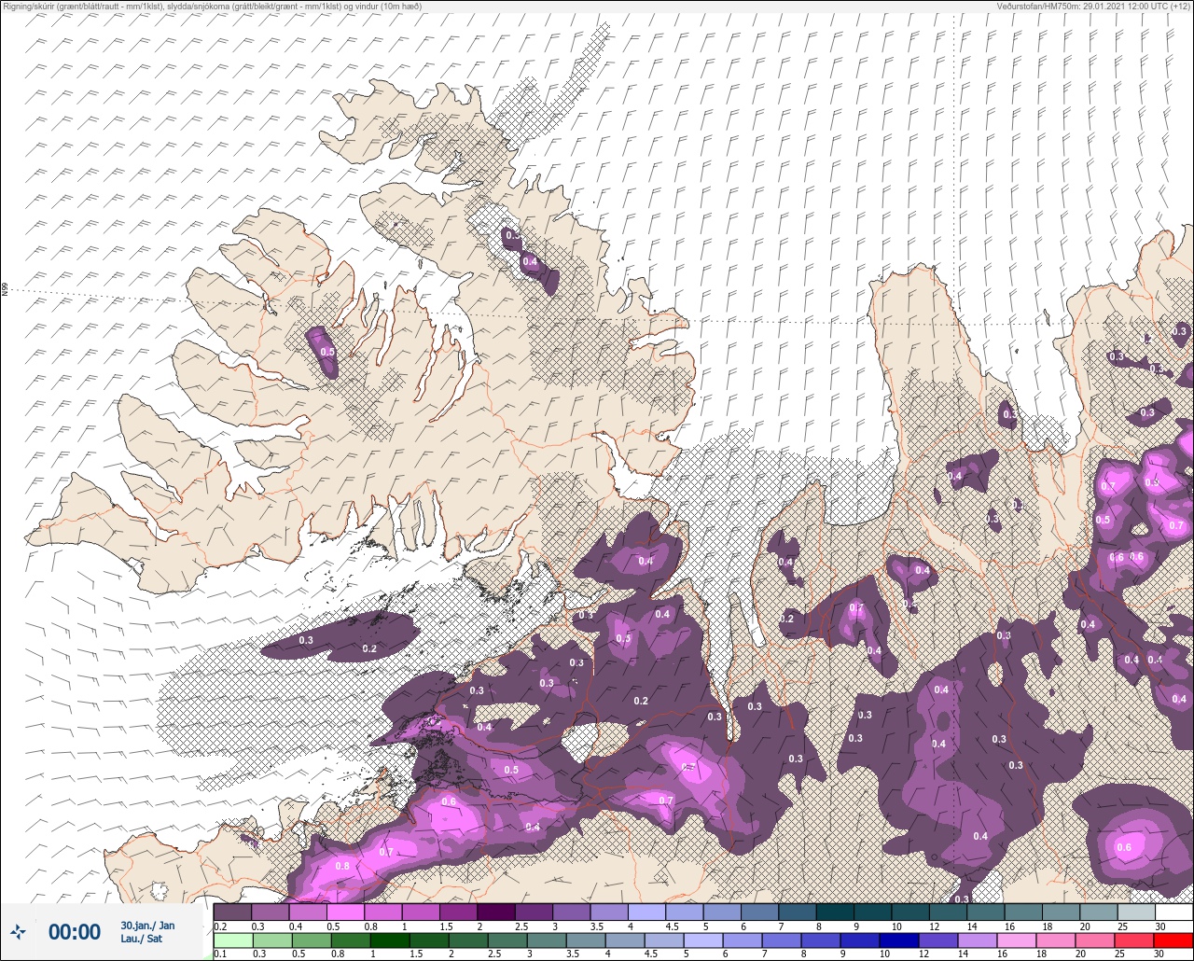Image resolution: width=1194 pixels, height=961 pixels.
Task: Click the compass star icon beside 00:00
Action: (18, 932)
